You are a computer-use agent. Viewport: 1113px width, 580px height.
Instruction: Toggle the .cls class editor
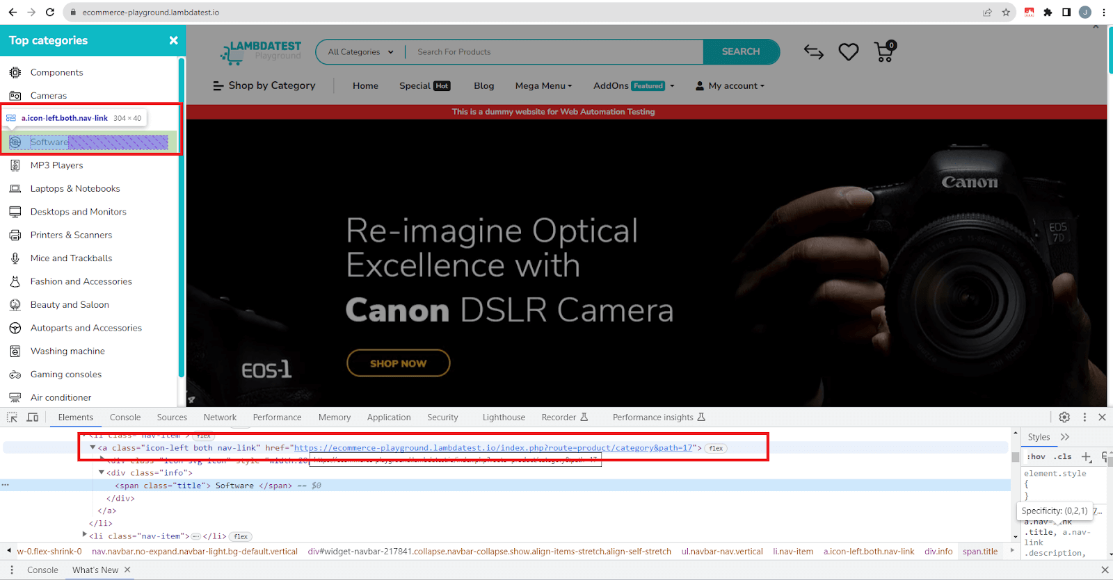pos(1062,456)
